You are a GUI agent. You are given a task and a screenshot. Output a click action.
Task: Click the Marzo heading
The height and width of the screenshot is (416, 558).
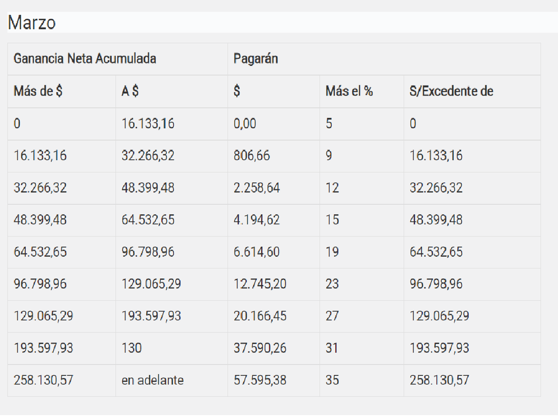pos(32,23)
